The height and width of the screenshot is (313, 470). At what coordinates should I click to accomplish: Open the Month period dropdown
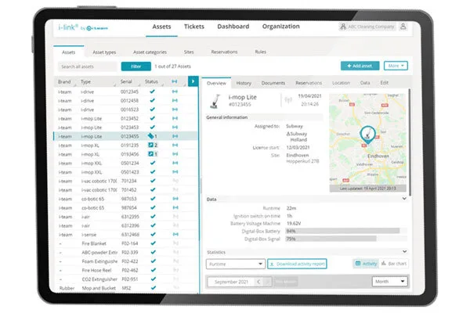click(x=390, y=281)
